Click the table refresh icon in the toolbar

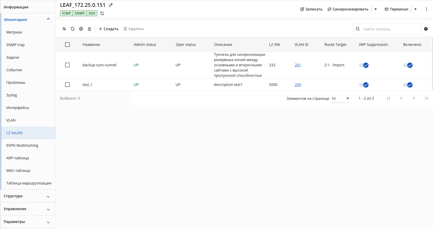pos(73,29)
